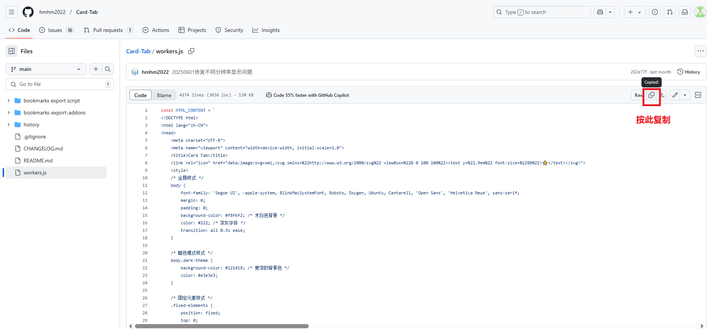
Task: Open the symbols panel icon
Action: pos(698,95)
